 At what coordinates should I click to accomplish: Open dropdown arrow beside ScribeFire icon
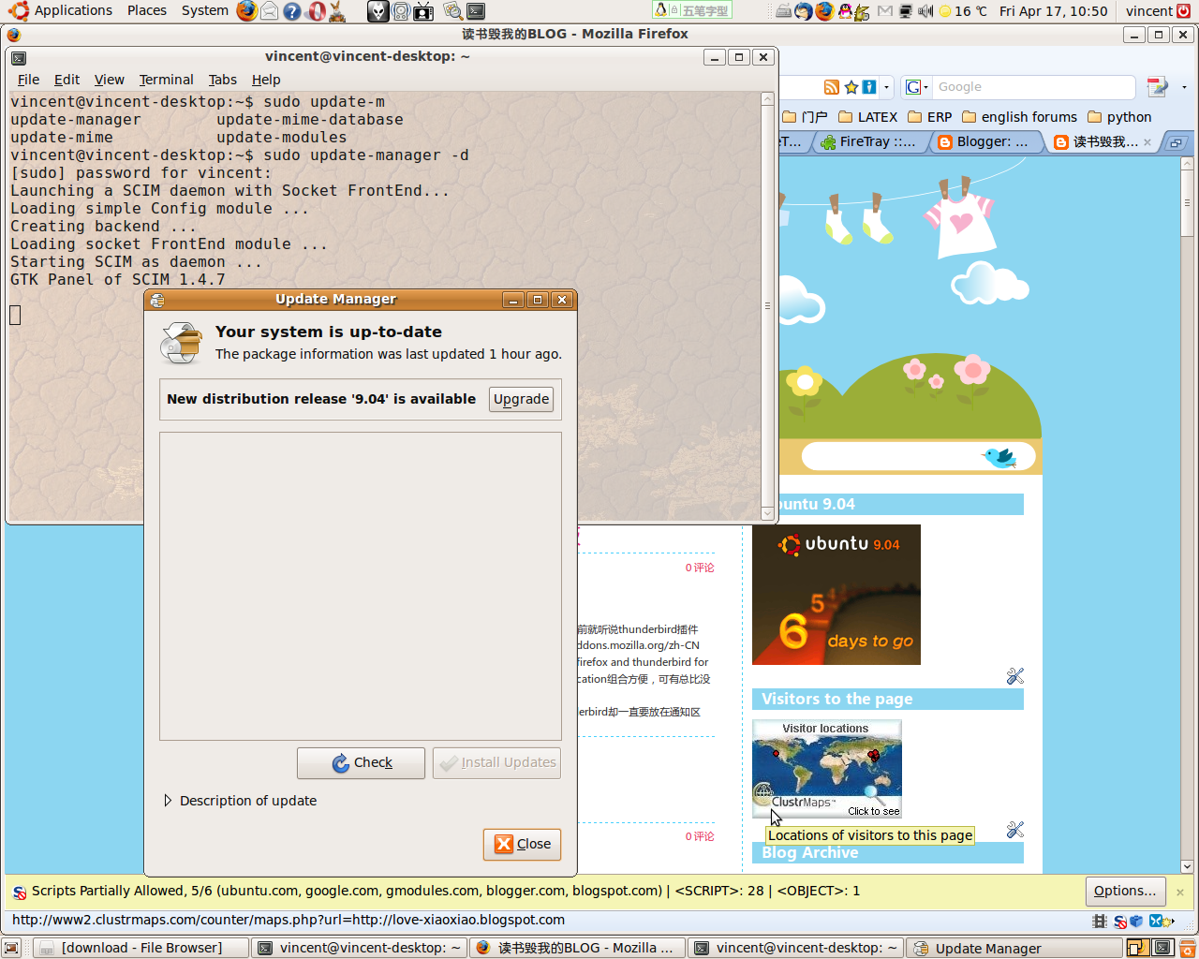pyautogui.click(x=1185, y=87)
